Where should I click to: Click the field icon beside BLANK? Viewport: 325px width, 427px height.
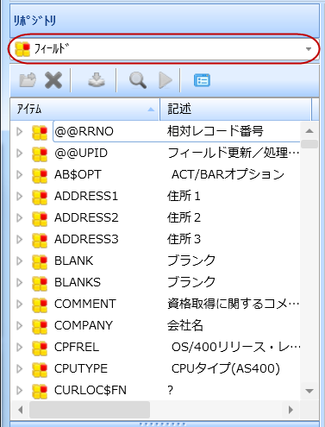pos(40,262)
